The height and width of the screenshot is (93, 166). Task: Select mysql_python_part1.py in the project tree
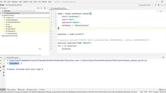[x=13, y=13]
